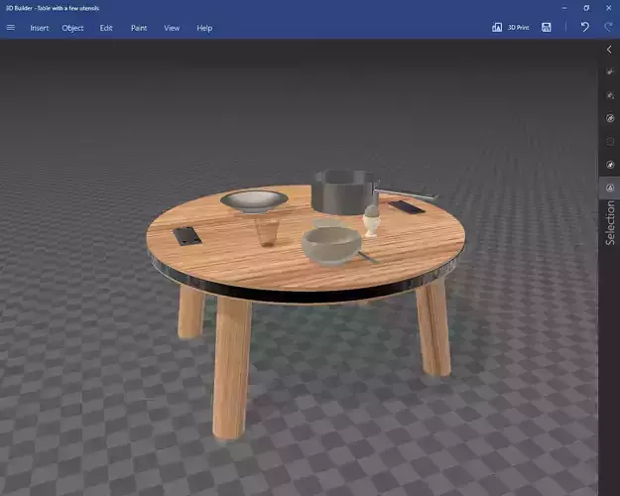Screen dimensions: 620x496
Task: Select the bowl with the spoon
Action: [331, 245]
